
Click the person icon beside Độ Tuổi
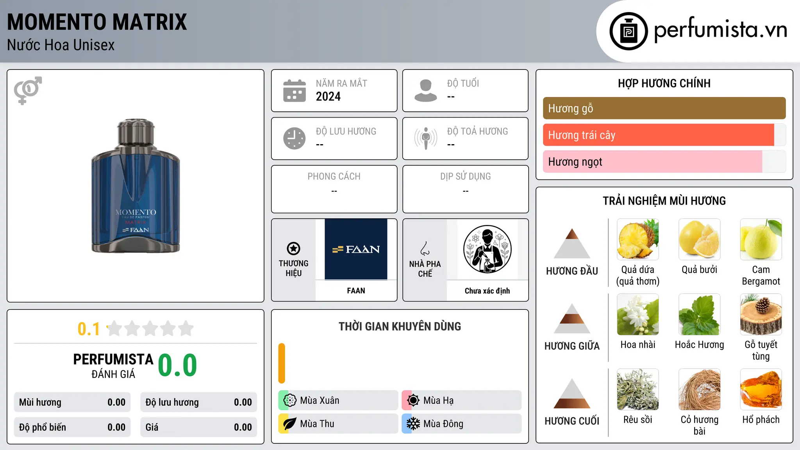coord(425,91)
